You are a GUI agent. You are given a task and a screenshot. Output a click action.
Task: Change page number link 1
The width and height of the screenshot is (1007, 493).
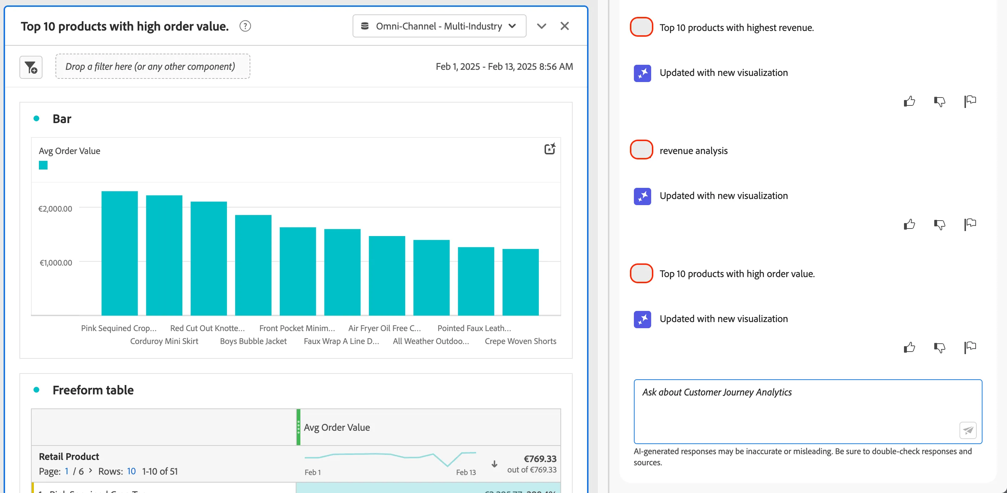click(67, 471)
